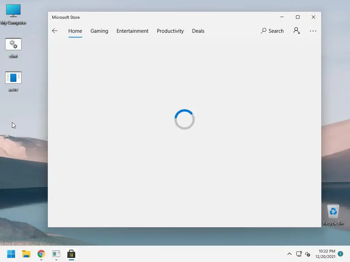Open the Productivity tab

[170, 31]
